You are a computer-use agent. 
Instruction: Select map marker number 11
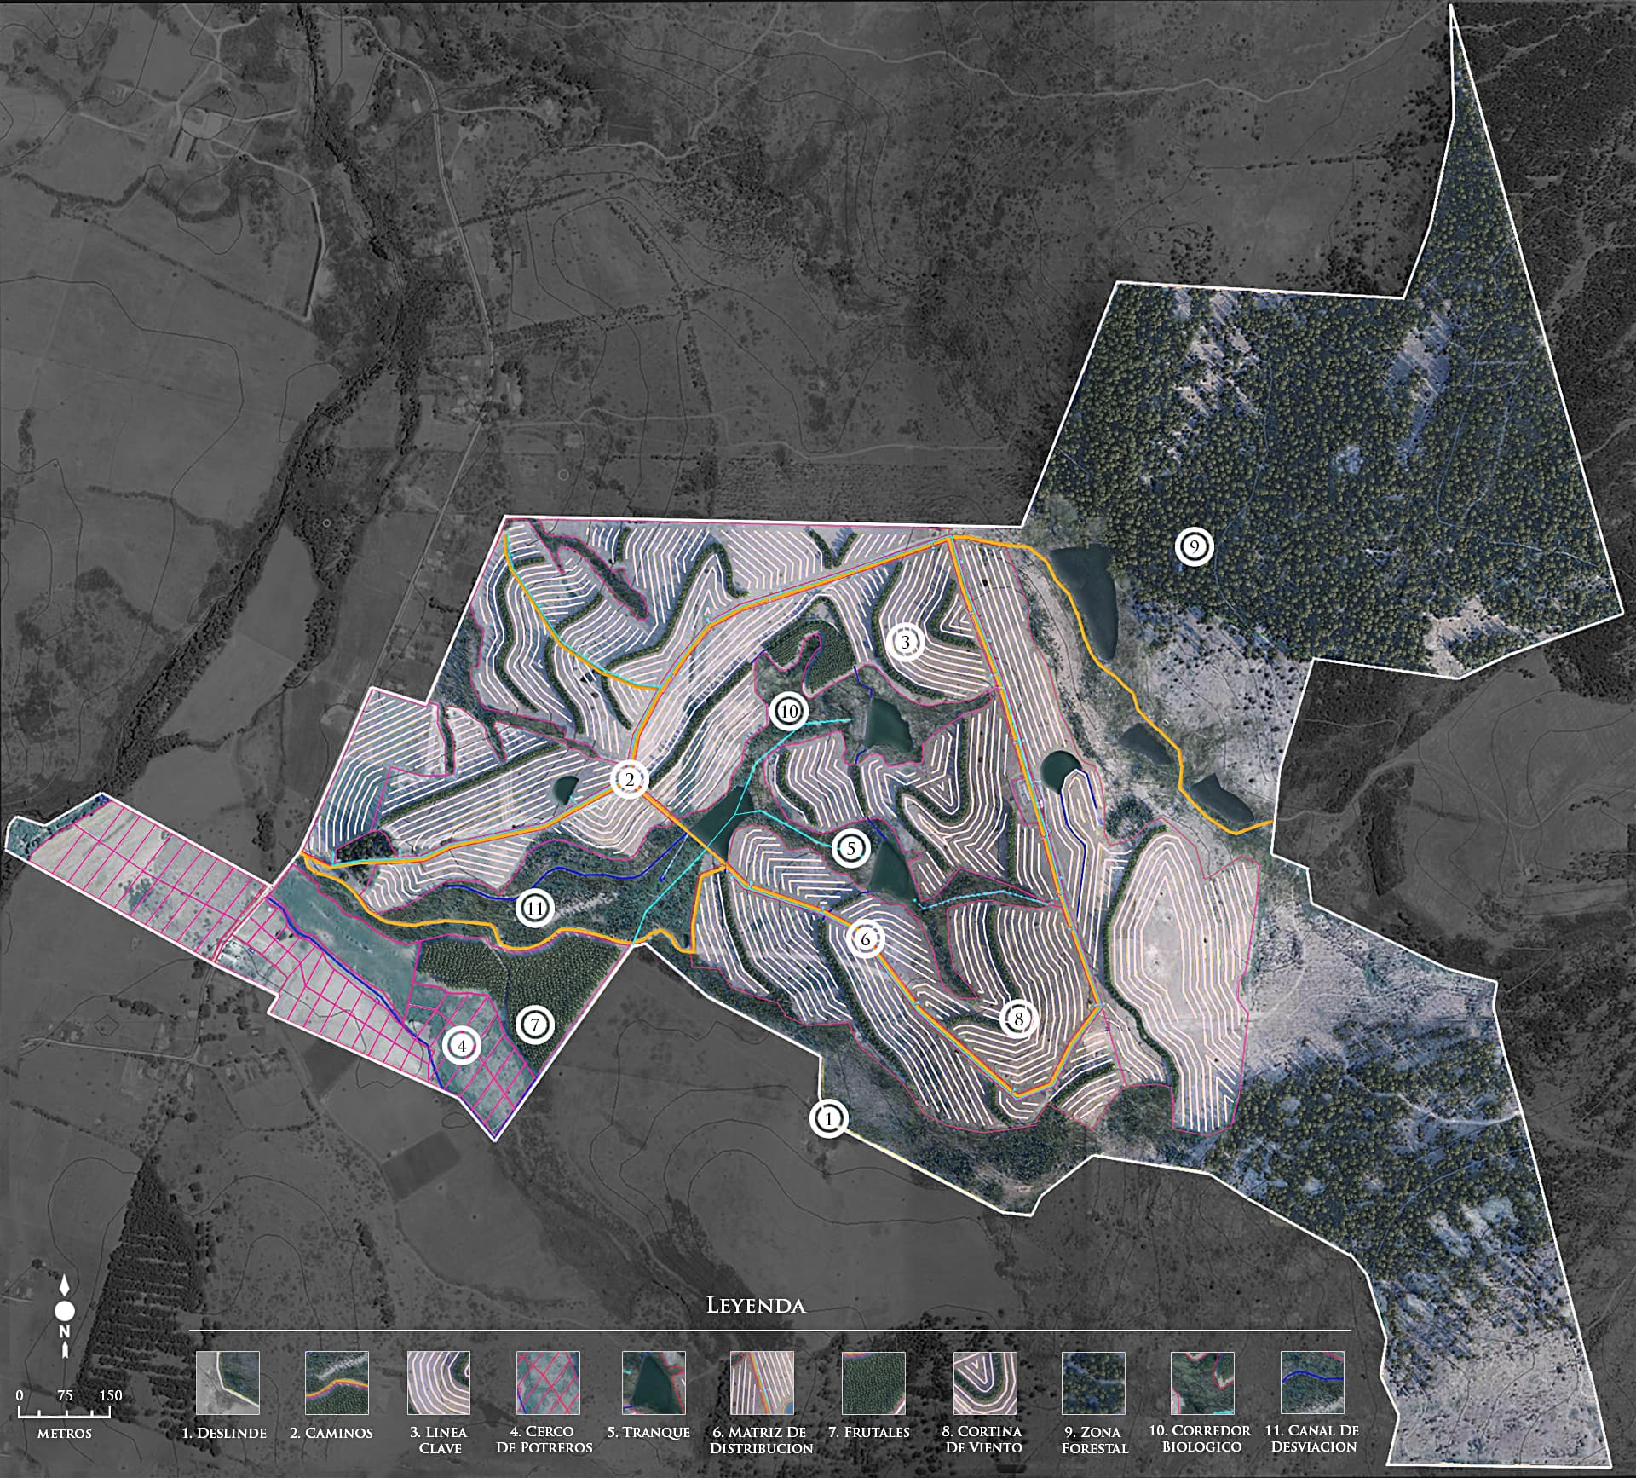534,909
